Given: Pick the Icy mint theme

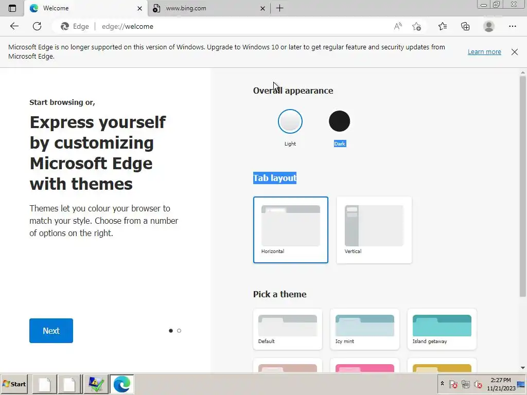Looking at the screenshot, I should (x=365, y=329).
